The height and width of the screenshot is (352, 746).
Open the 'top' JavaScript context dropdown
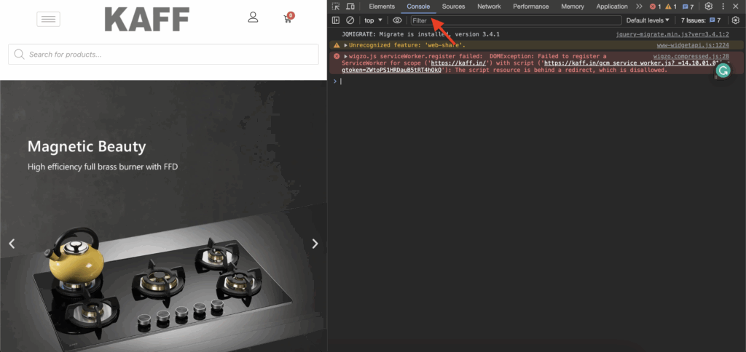(x=373, y=20)
